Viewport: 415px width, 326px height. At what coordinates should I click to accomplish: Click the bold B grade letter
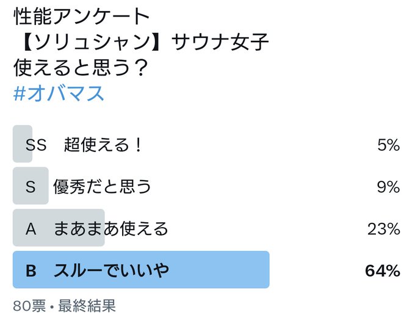(31, 271)
